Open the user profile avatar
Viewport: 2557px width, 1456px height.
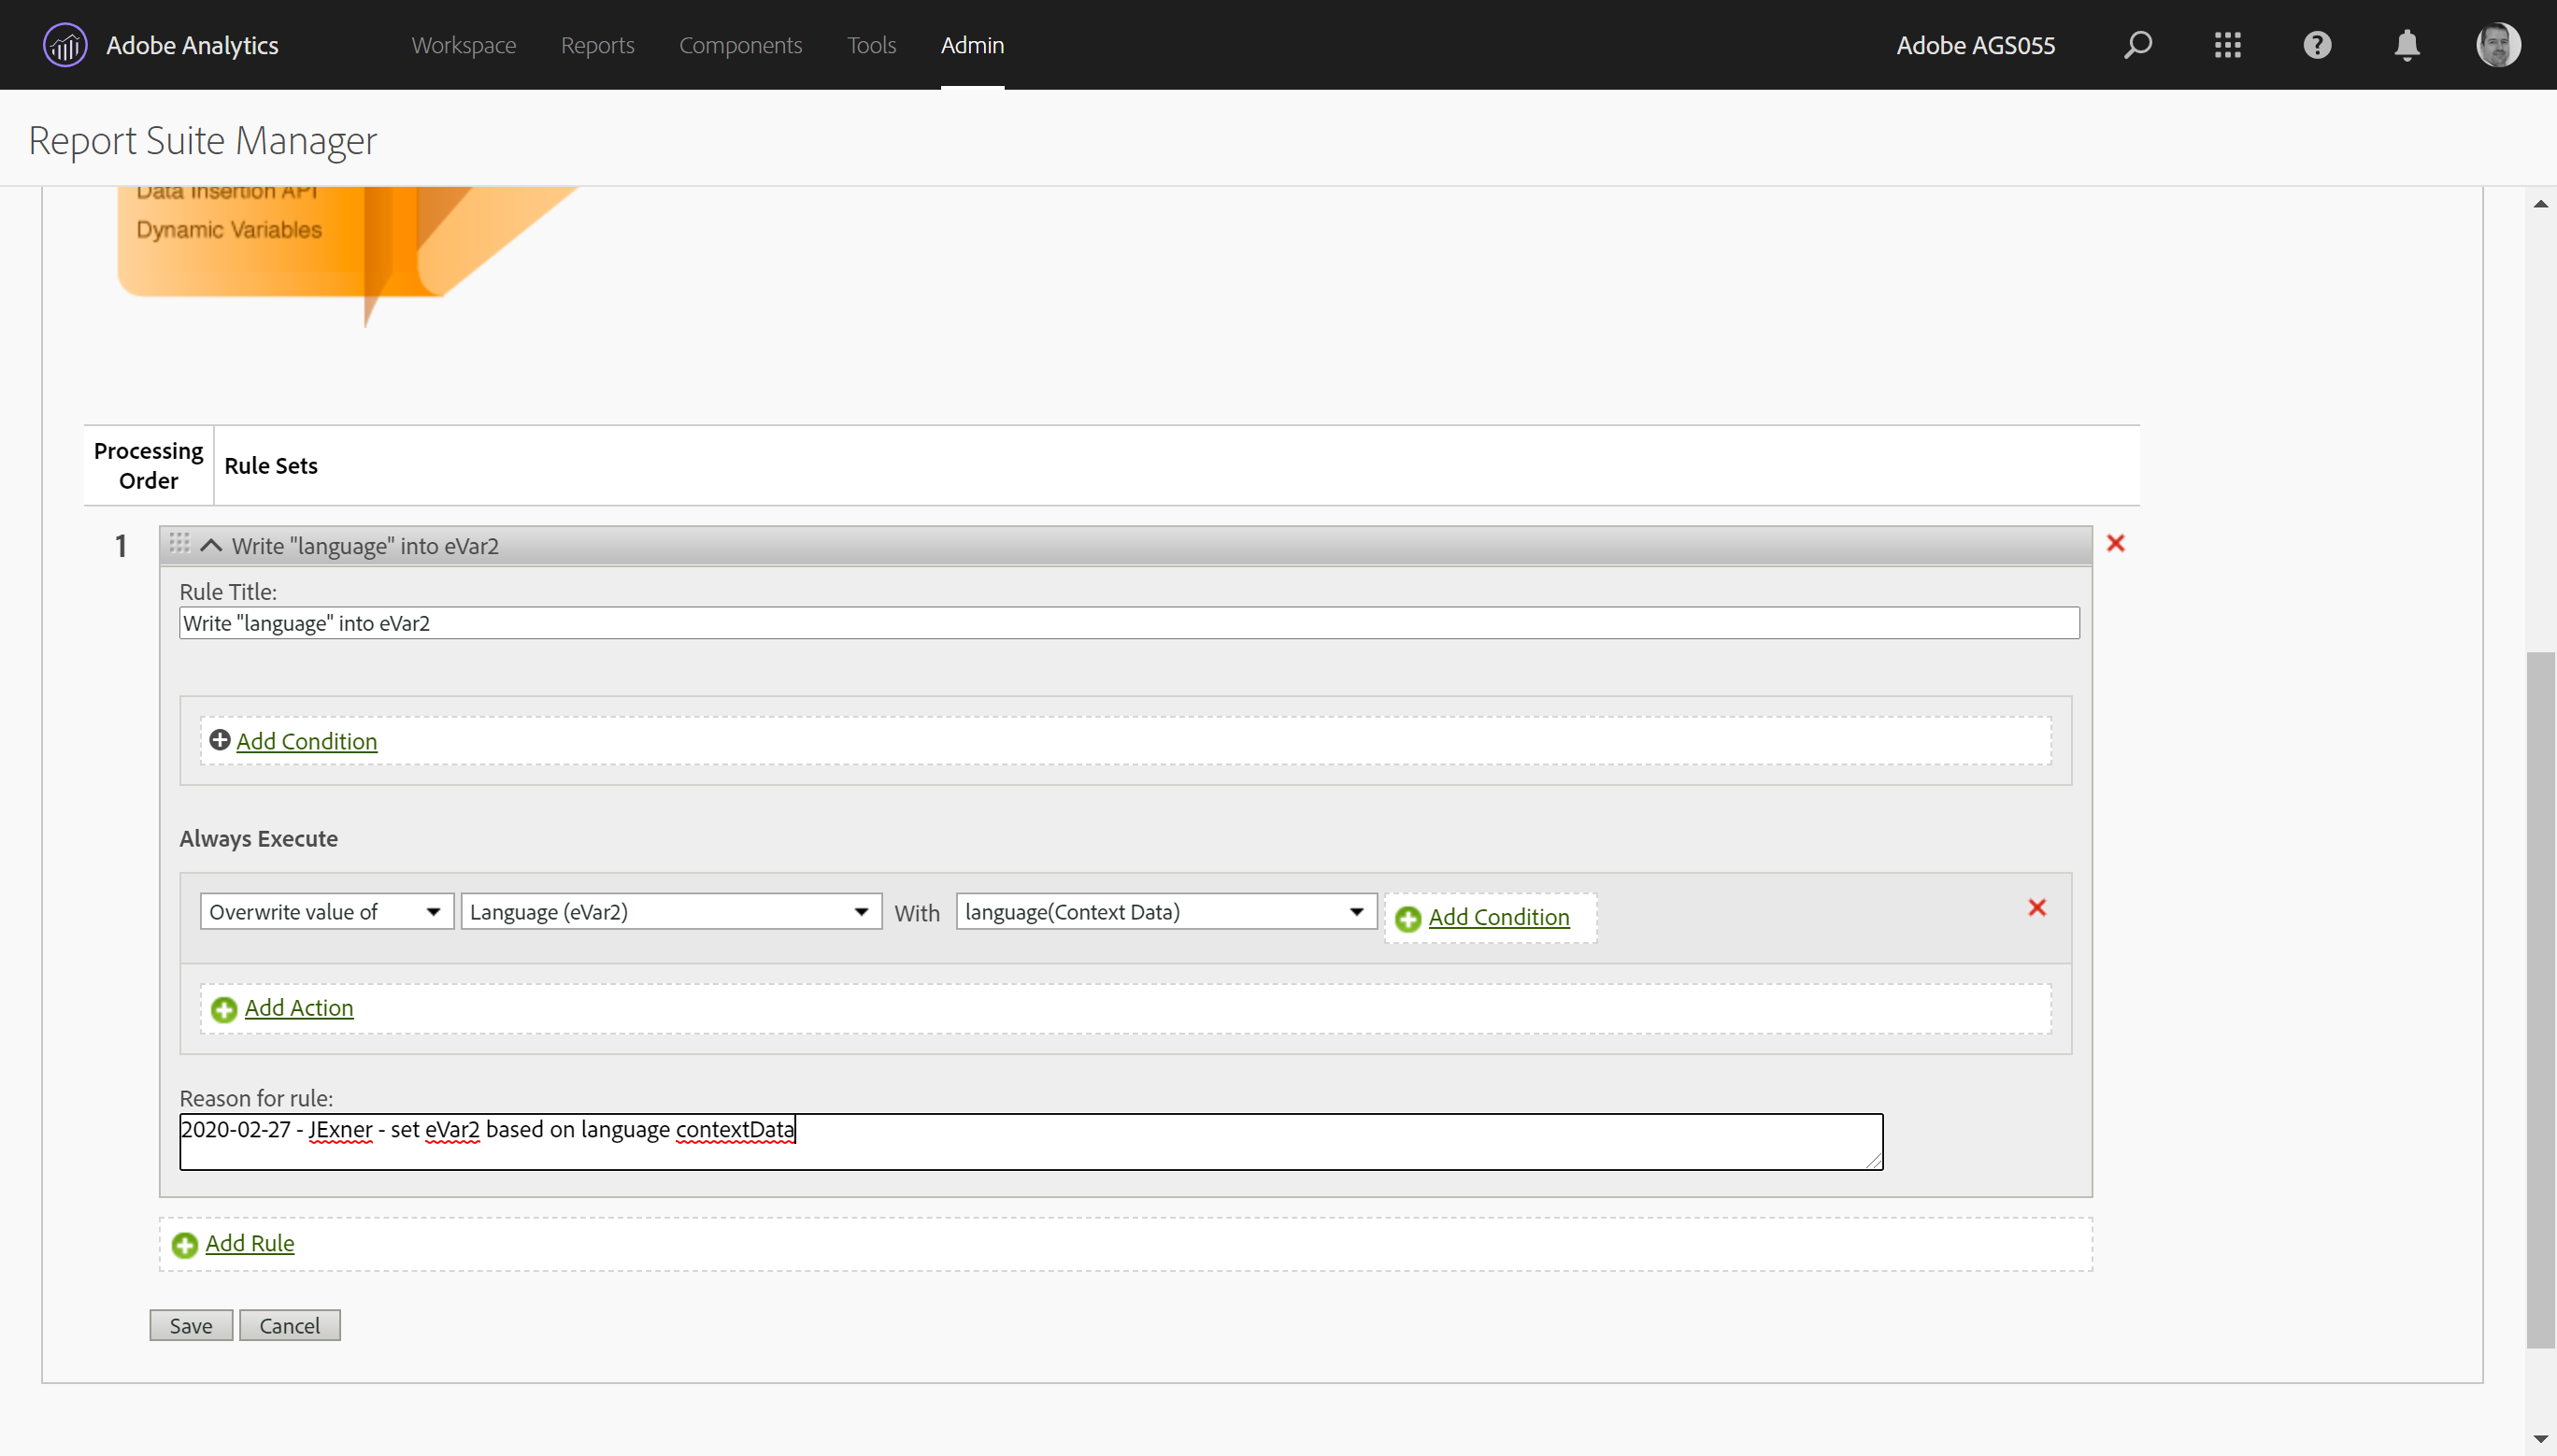point(2497,45)
